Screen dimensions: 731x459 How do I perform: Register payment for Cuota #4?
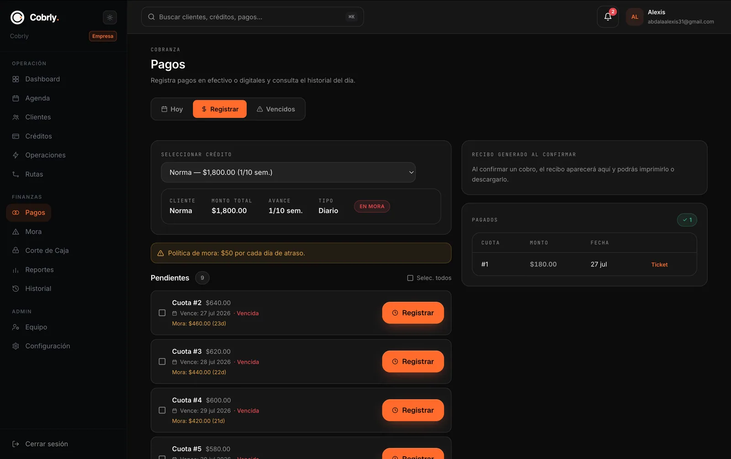(413, 410)
